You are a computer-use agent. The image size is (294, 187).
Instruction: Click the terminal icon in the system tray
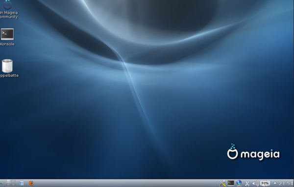[x=231, y=183]
